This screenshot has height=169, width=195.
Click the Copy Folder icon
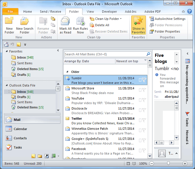coord(53,25)
